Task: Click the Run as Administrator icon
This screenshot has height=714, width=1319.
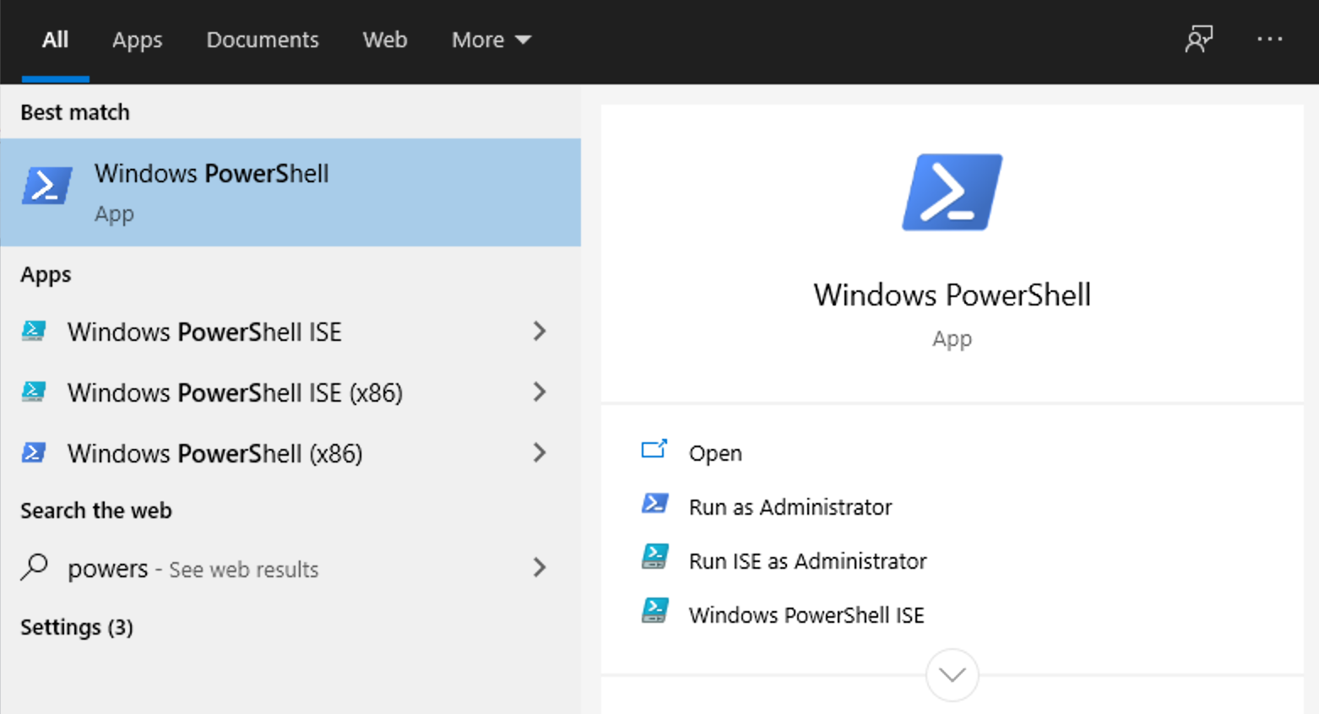Action: pos(654,503)
